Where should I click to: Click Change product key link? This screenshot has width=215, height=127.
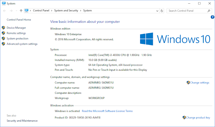[198, 118]
